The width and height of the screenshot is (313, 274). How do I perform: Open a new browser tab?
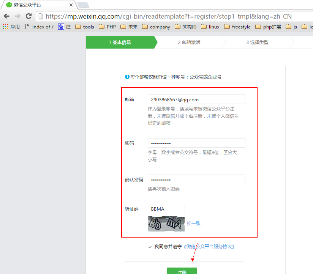click(83, 5)
